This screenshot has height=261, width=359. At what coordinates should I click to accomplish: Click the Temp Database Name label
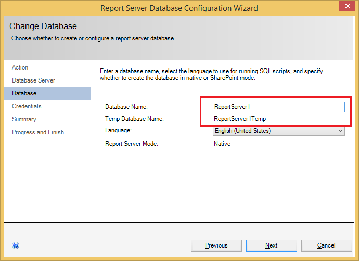coord(134,119)
